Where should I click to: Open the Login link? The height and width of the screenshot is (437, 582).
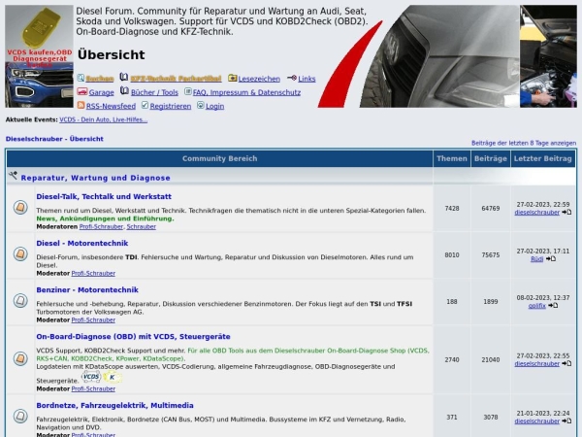(x=214, y=106)
